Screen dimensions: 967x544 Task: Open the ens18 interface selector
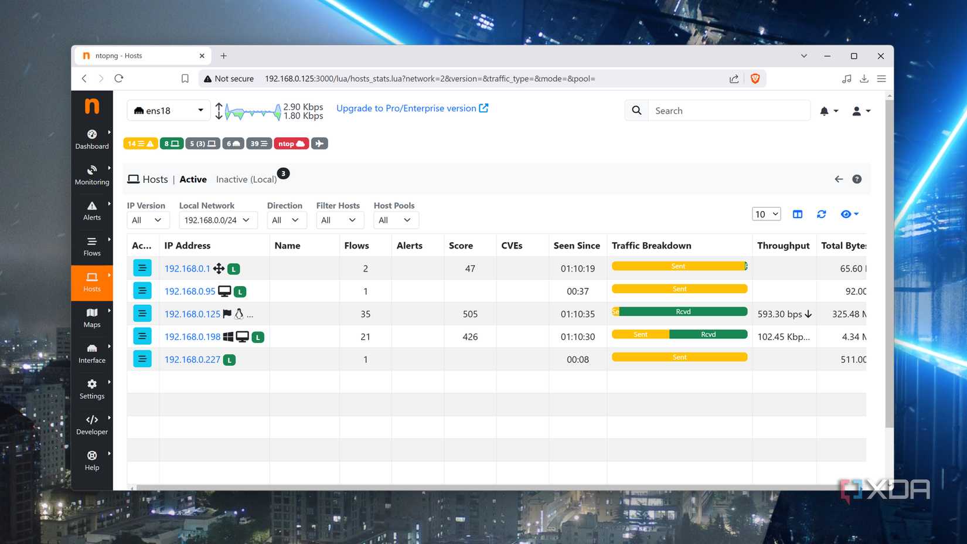coord(168,110)
